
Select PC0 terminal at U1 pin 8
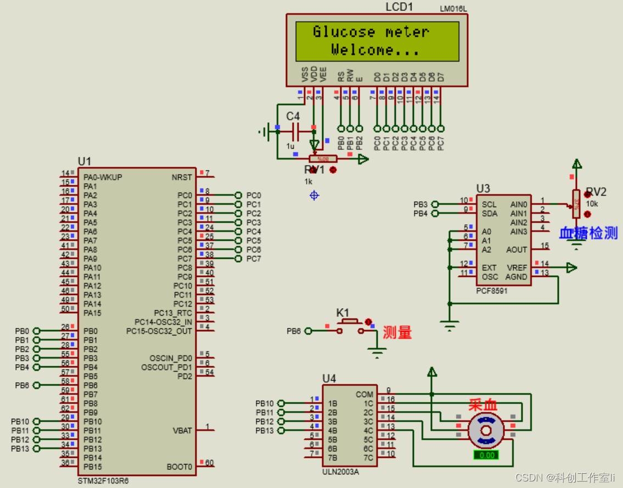click(x=238, y=195)
